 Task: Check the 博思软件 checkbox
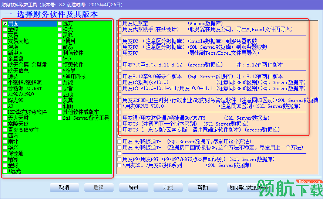tap(60, 65)
